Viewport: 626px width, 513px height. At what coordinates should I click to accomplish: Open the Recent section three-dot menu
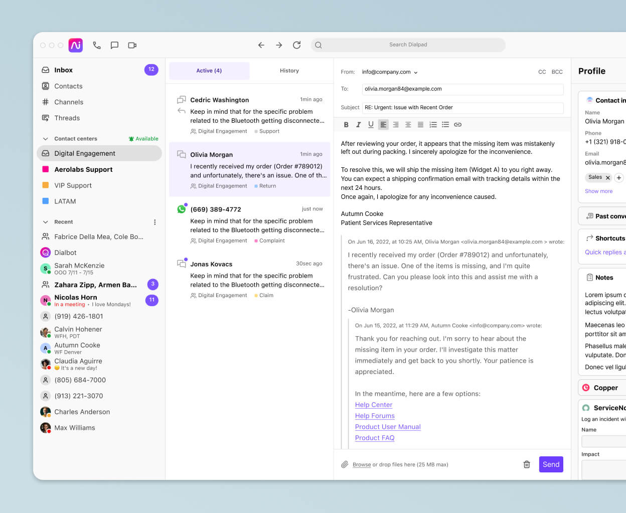click(154, 221)
